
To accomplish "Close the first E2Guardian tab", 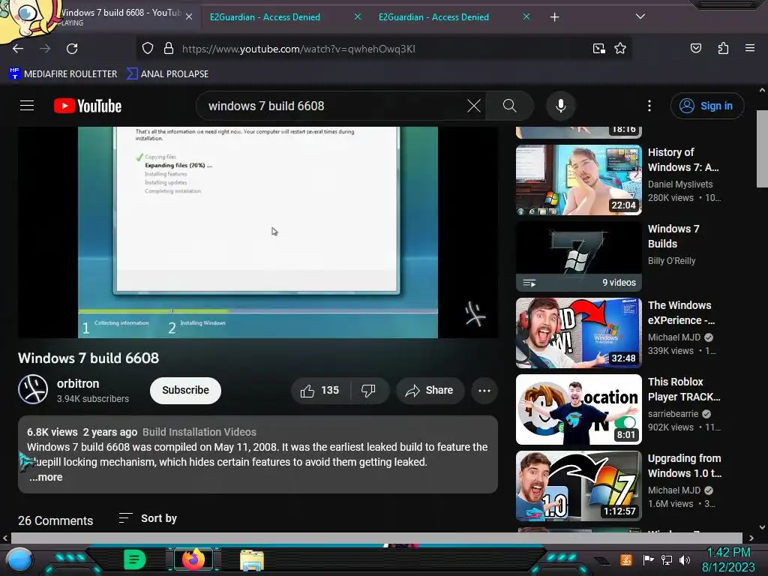I will (358, 16).
